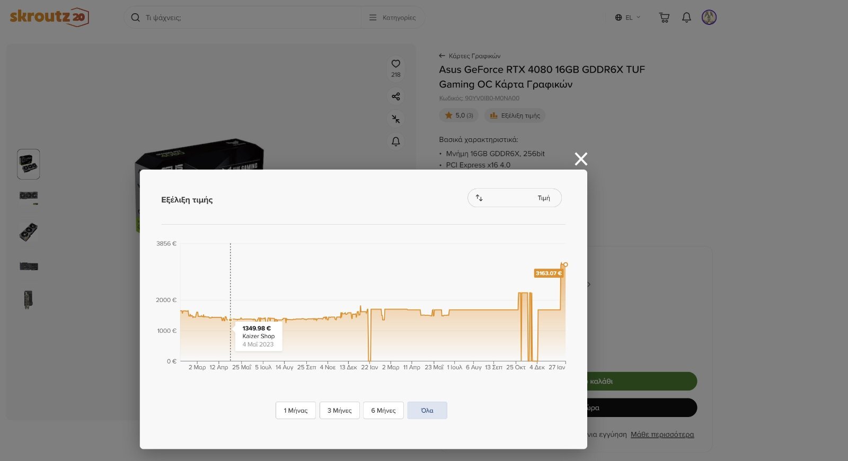Click the 22 Ιαν axis label
The height and width of the screenshot is (461, 848).
point(369,367)
